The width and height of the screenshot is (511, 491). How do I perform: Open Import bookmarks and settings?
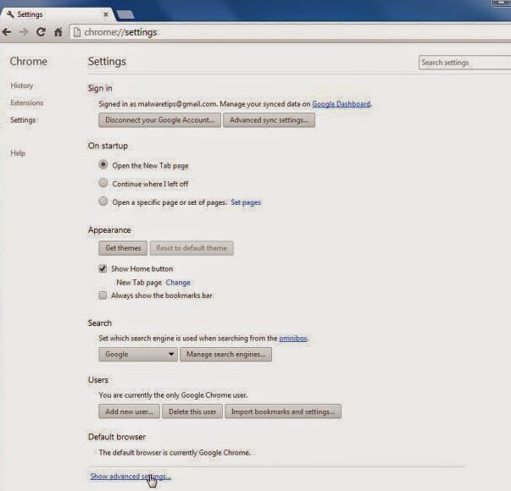(283, 411)
